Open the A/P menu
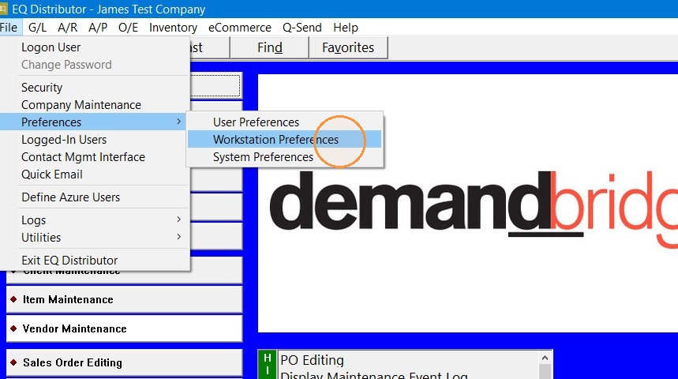 click(98, 28)
